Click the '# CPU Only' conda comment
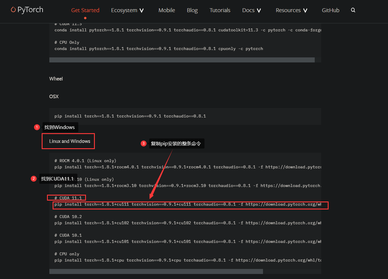The height and width of the screenshot is (279, 388). [67, 42]
